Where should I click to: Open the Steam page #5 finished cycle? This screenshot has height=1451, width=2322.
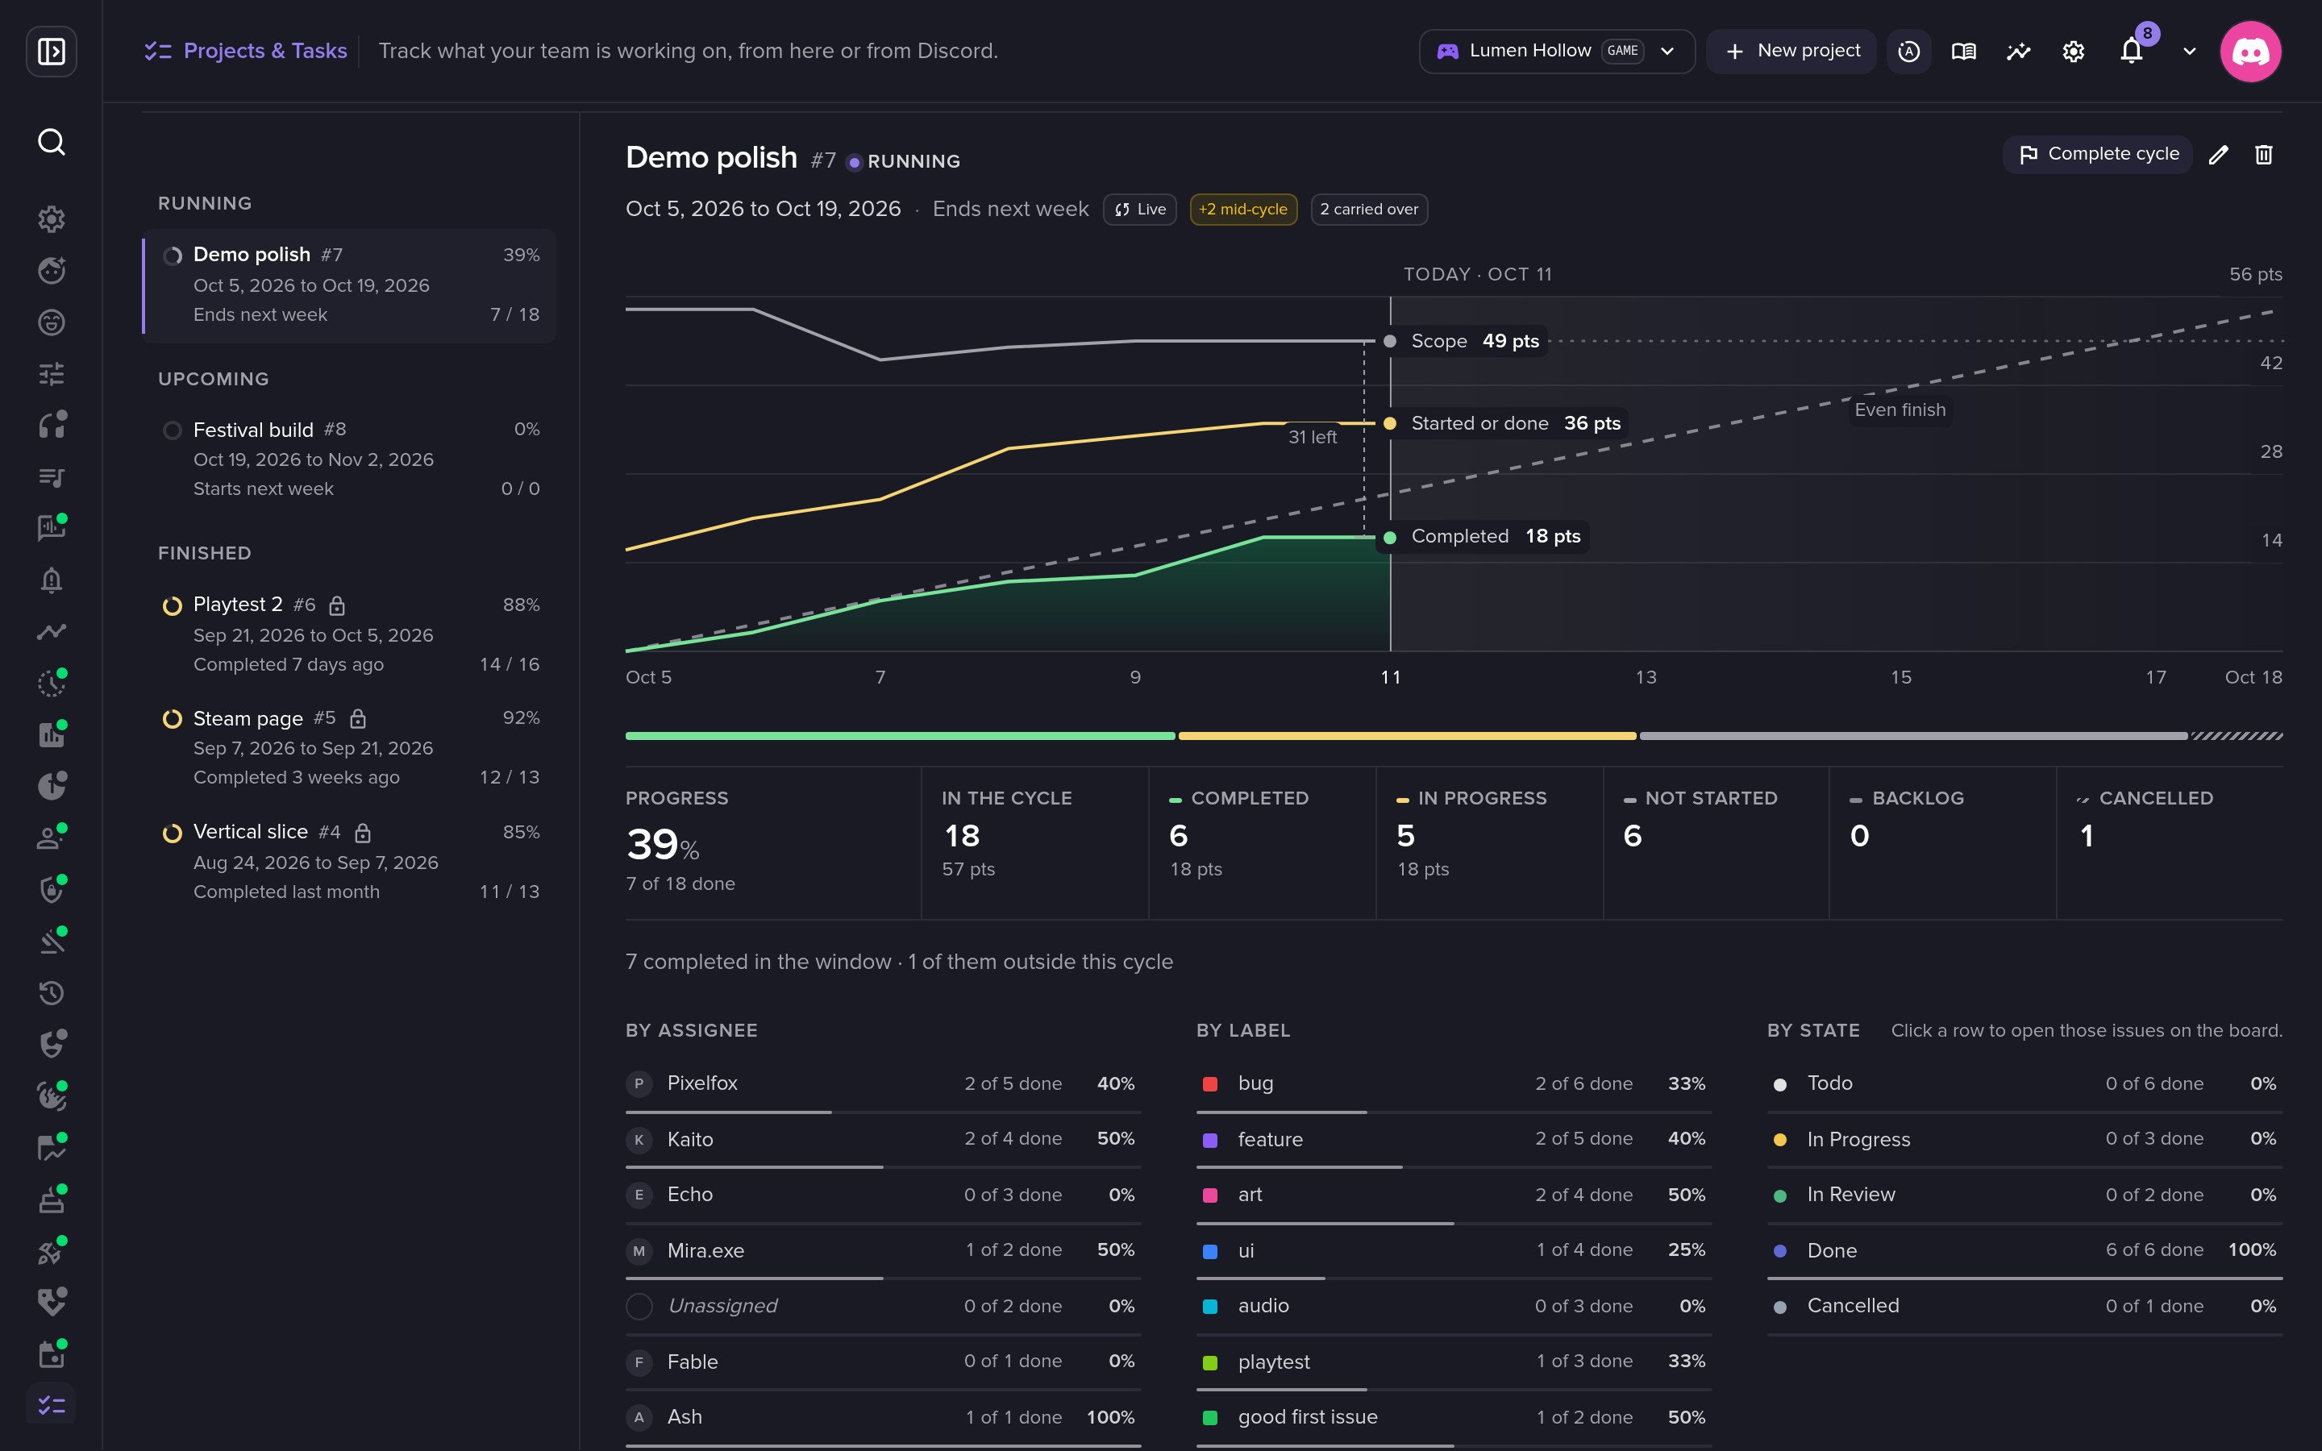click(x=350, y=747)
